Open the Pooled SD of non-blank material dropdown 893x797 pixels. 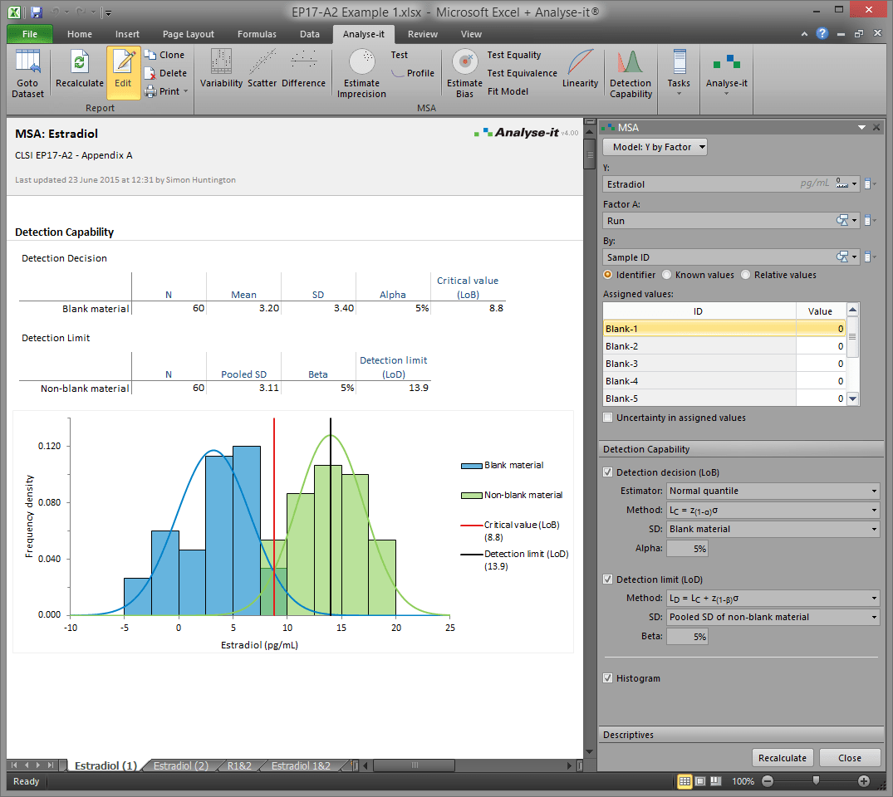coord(773,617)
